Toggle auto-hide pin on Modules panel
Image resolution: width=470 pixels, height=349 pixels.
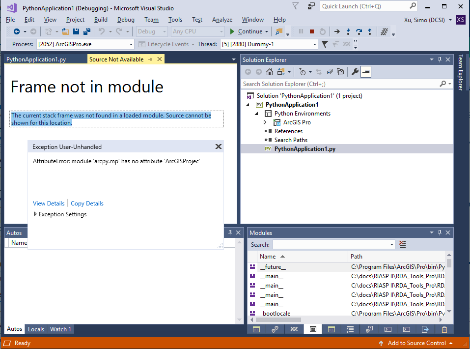[440, 233]
